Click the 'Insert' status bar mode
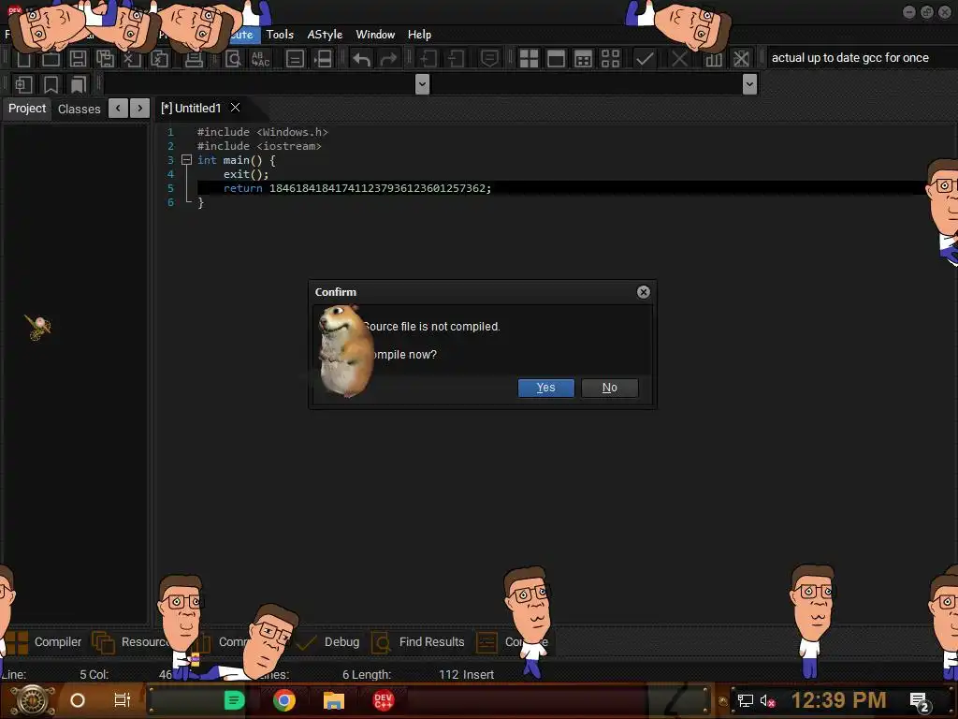This screenshot has height=719, width=958. pyautogui.click(x=479, y=674)
